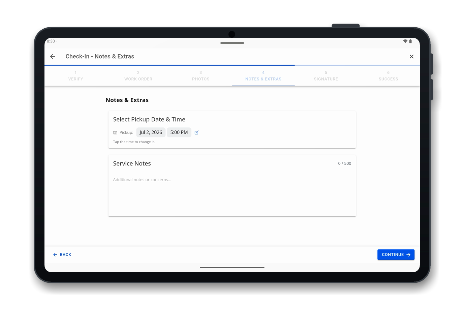
Task: Tap the battery status icon
Action: [x=410, y=41]
